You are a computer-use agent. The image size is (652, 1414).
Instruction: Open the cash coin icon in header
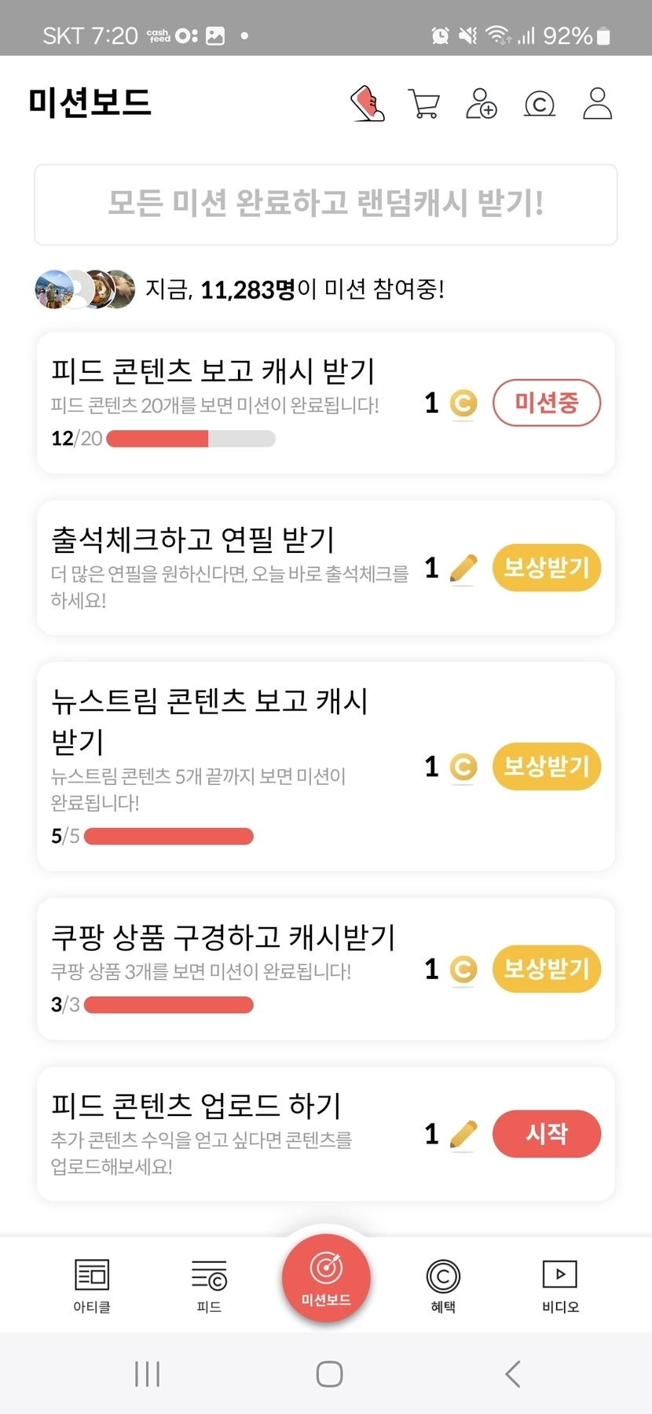click(540, 103)
